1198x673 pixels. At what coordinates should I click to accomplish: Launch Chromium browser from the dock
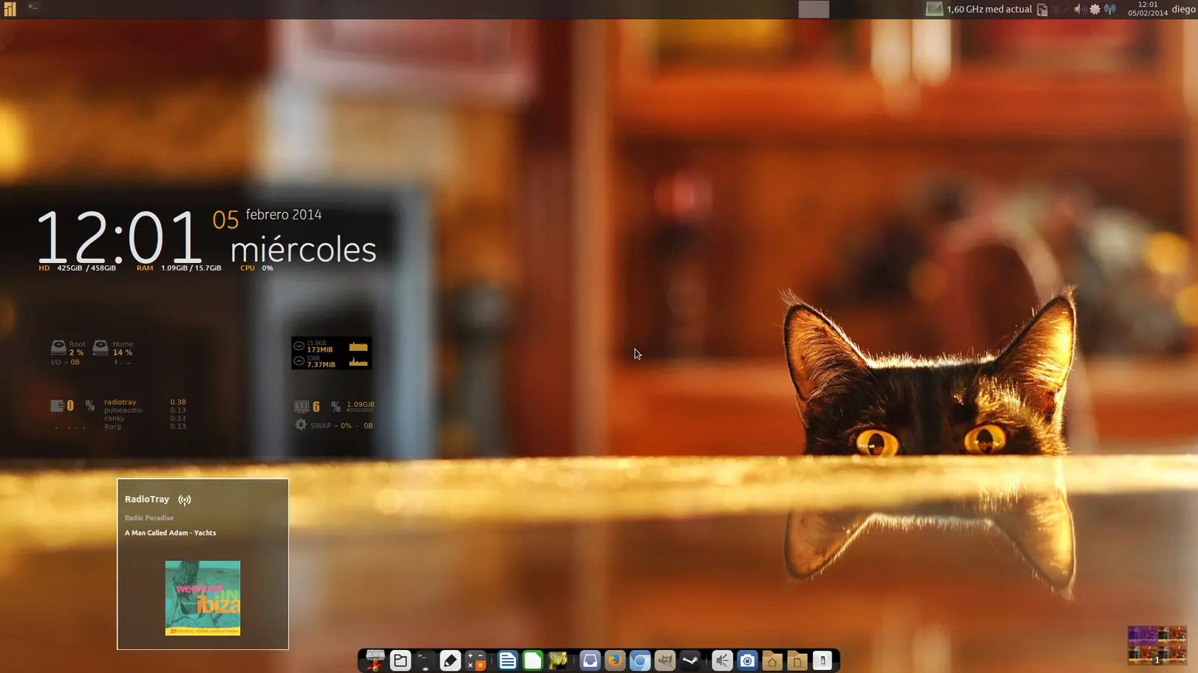point(640,660)
